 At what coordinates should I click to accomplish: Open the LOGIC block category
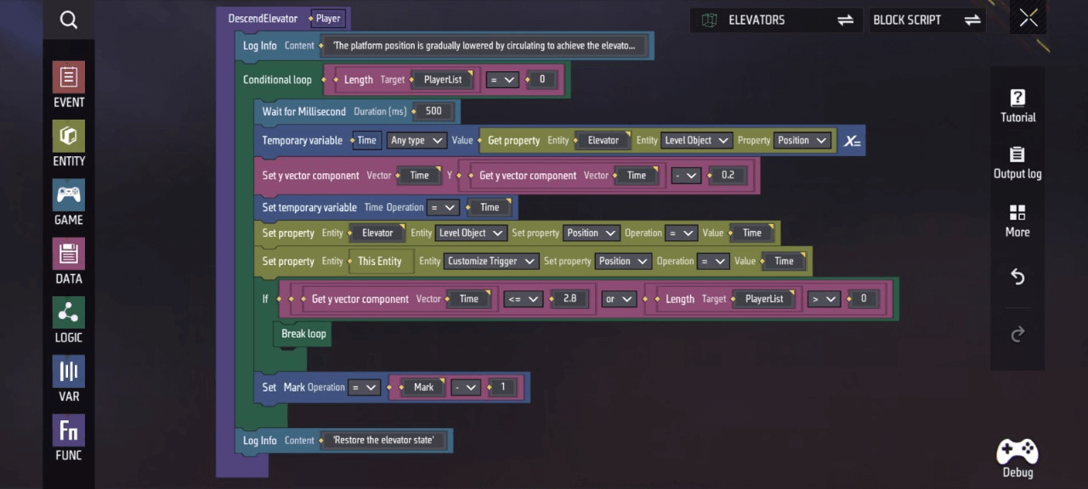click(x=69, y=320)
